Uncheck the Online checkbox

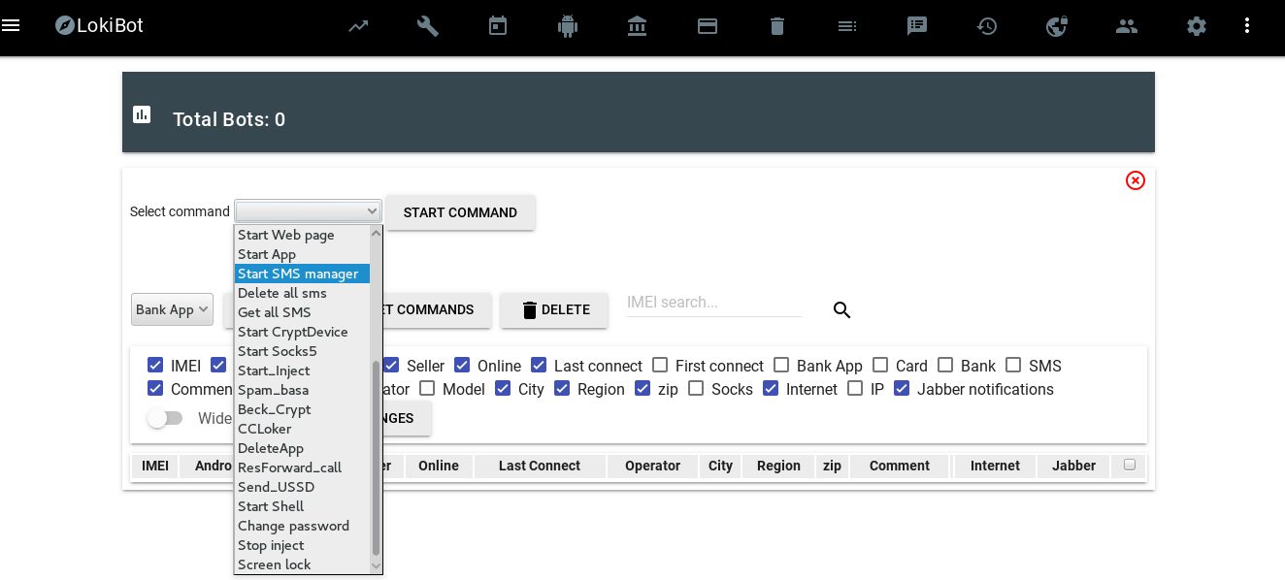tap(462, 366)
